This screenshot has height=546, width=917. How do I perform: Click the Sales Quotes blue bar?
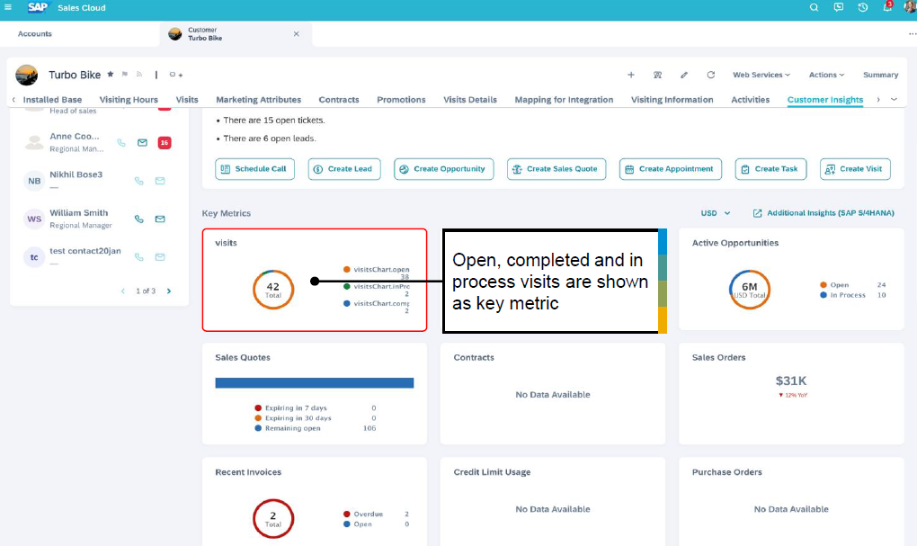[315, 382]
